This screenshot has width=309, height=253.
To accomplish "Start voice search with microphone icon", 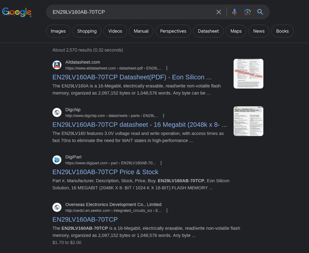I will 234,12.
